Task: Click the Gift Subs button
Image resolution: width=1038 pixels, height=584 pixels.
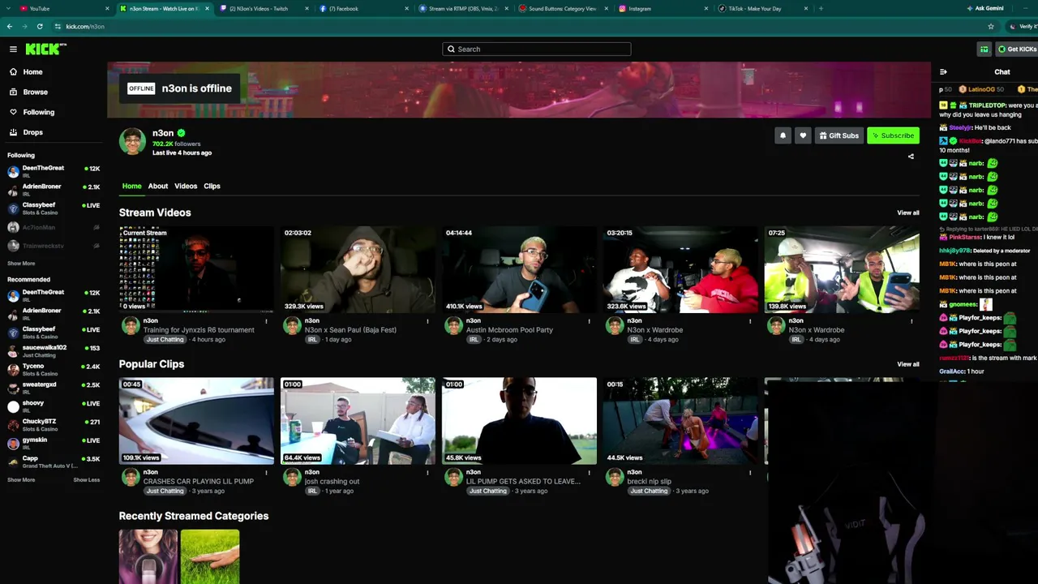Action: [x=839, y=135]
